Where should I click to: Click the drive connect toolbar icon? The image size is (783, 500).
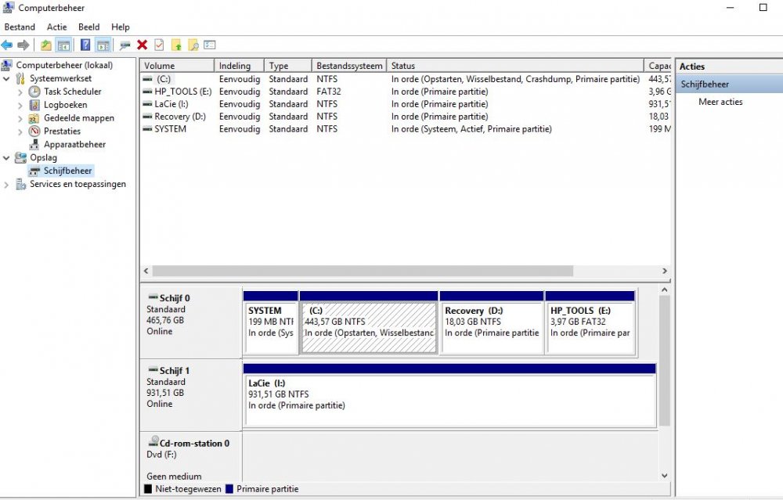[x=124, y=45]
